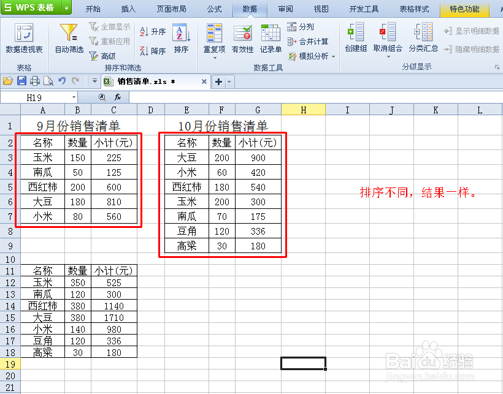503x394 pixels.
Task: Switch to the 开始 ribbon tab
Action: (x=93, y=8)
